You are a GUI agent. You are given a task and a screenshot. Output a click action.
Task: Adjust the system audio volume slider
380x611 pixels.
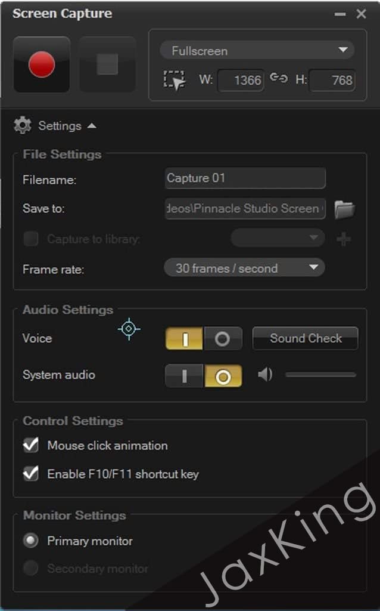[320, 375]
